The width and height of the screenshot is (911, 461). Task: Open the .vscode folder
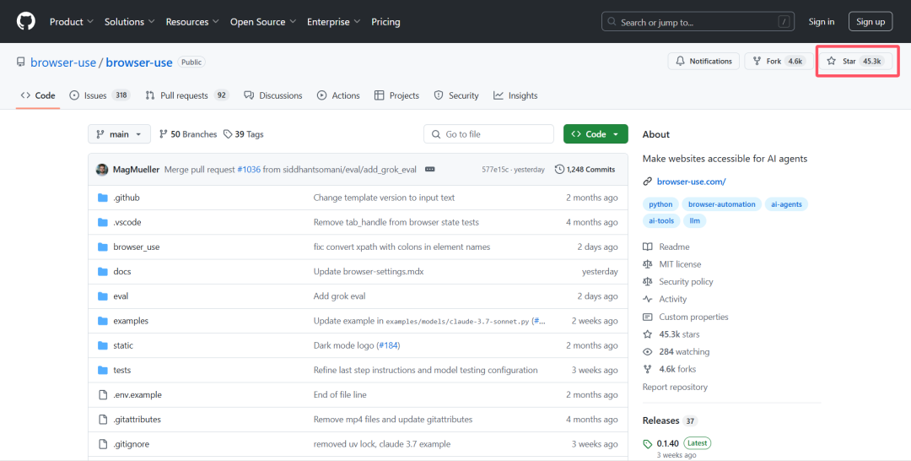pyautogui.click(x=127, y=222)
